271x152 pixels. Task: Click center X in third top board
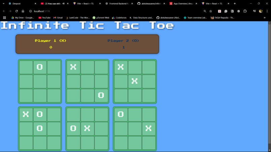click(135, 81)
